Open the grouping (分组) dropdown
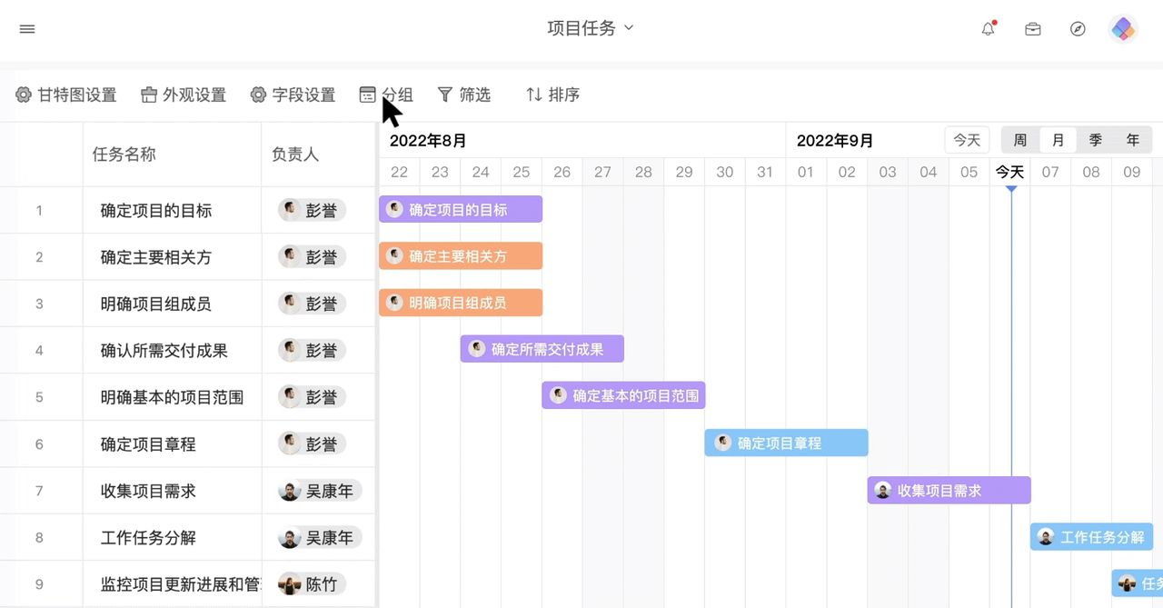 (x=386, y=95)
